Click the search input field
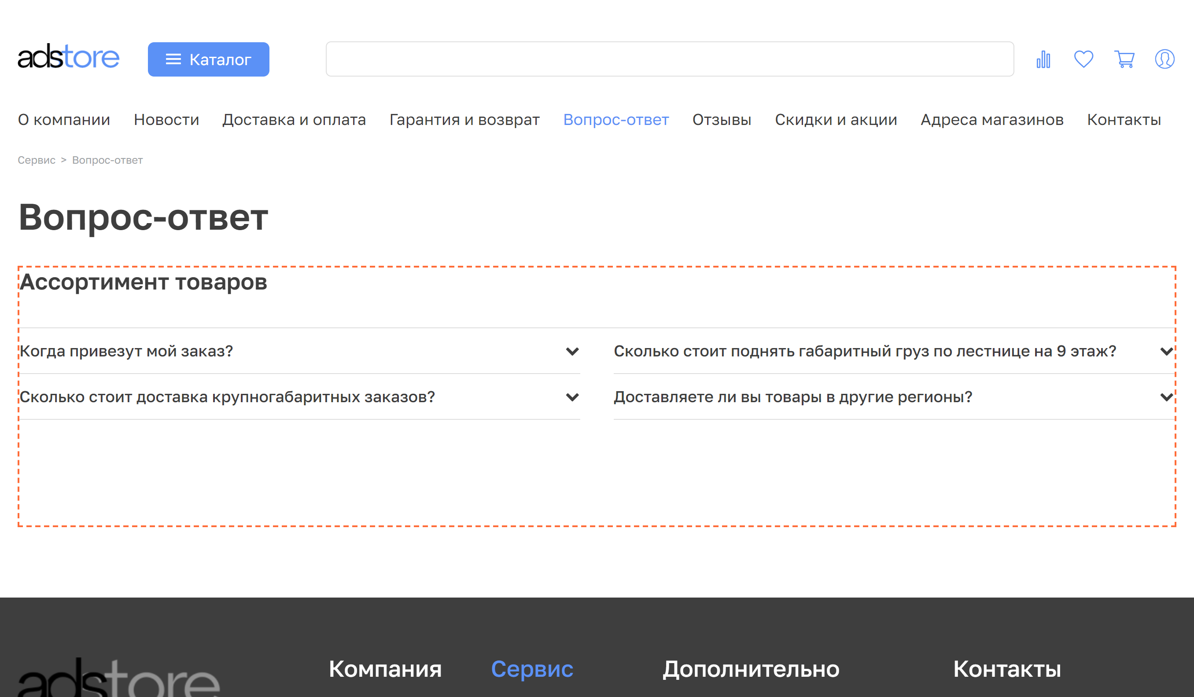The image size is (1194, 697). [x=670, y=59]
